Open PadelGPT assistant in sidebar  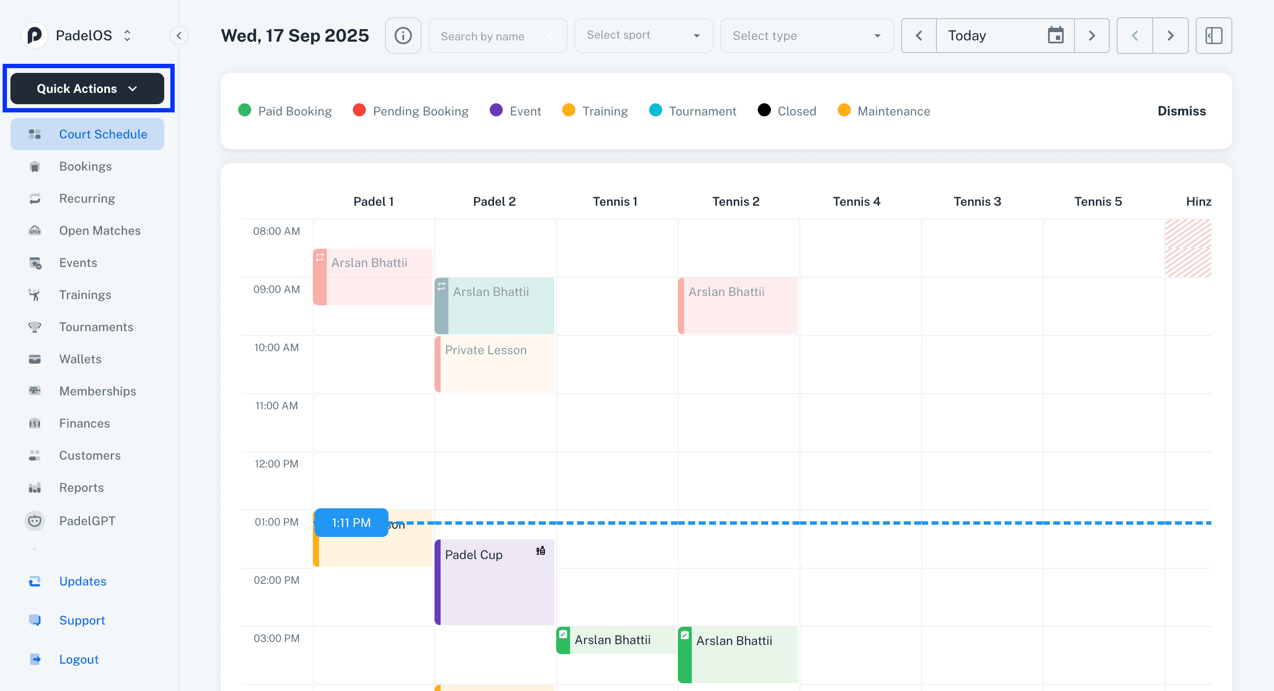[86, 520]
